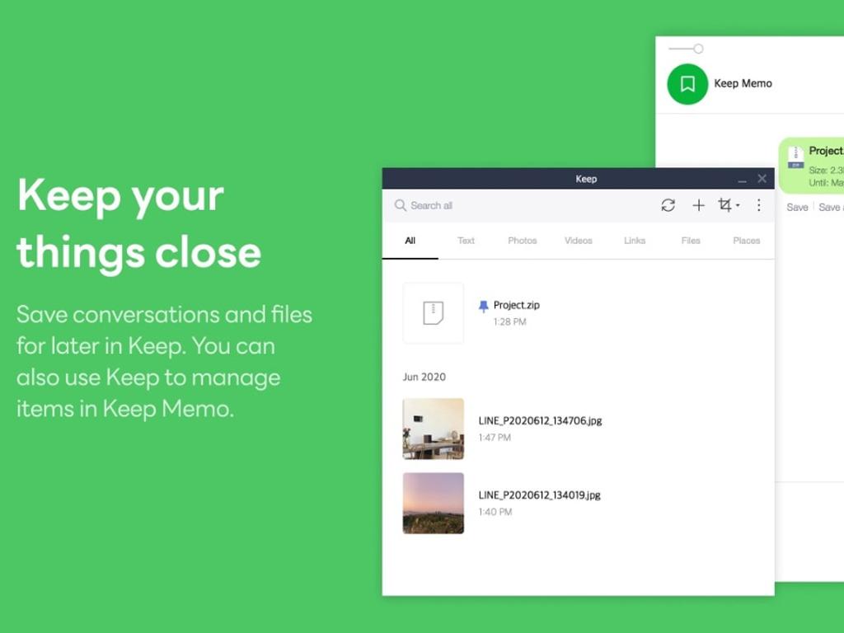Open the three-dot more options menu
The height and width of the screenshot is (633, 844).
tap(759, 205)
